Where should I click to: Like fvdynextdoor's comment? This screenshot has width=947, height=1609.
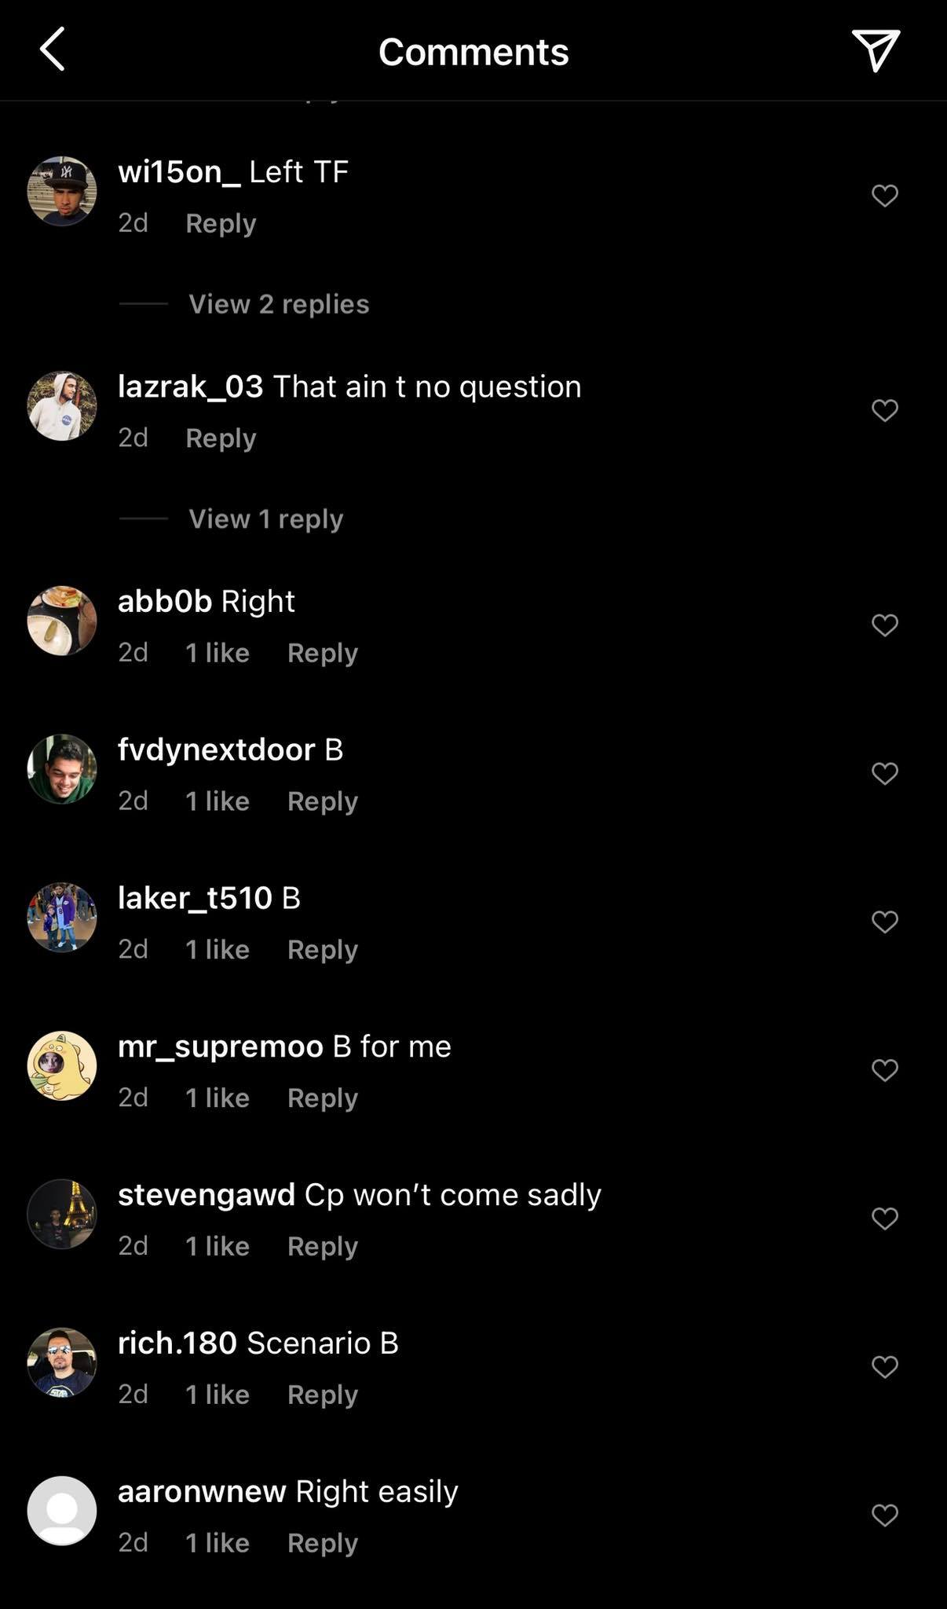884,772
